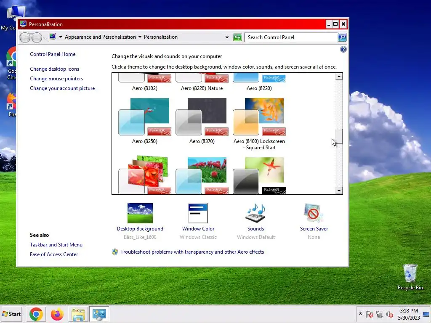The image size is (431, 323).
Task: Click the Screen Saver text link
Action: 314,228
